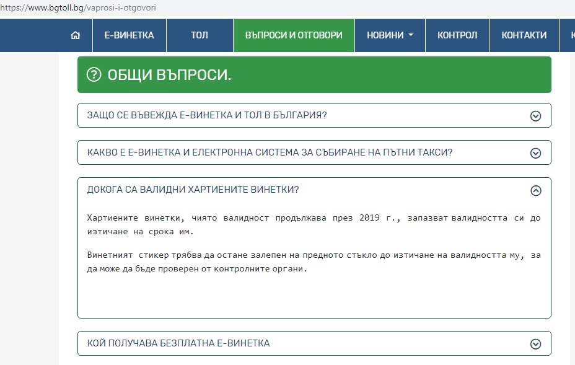Viewport: 575px width, 365px height.
Task: Open the Е-ВИНЕТКА menu item
Action: pos(129,35)
